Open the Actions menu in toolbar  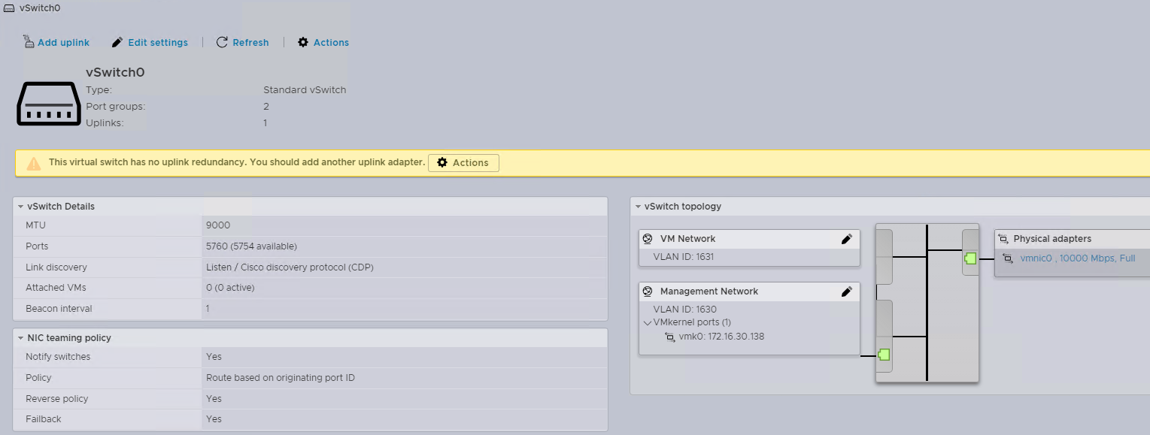click(x=331, y=43)
